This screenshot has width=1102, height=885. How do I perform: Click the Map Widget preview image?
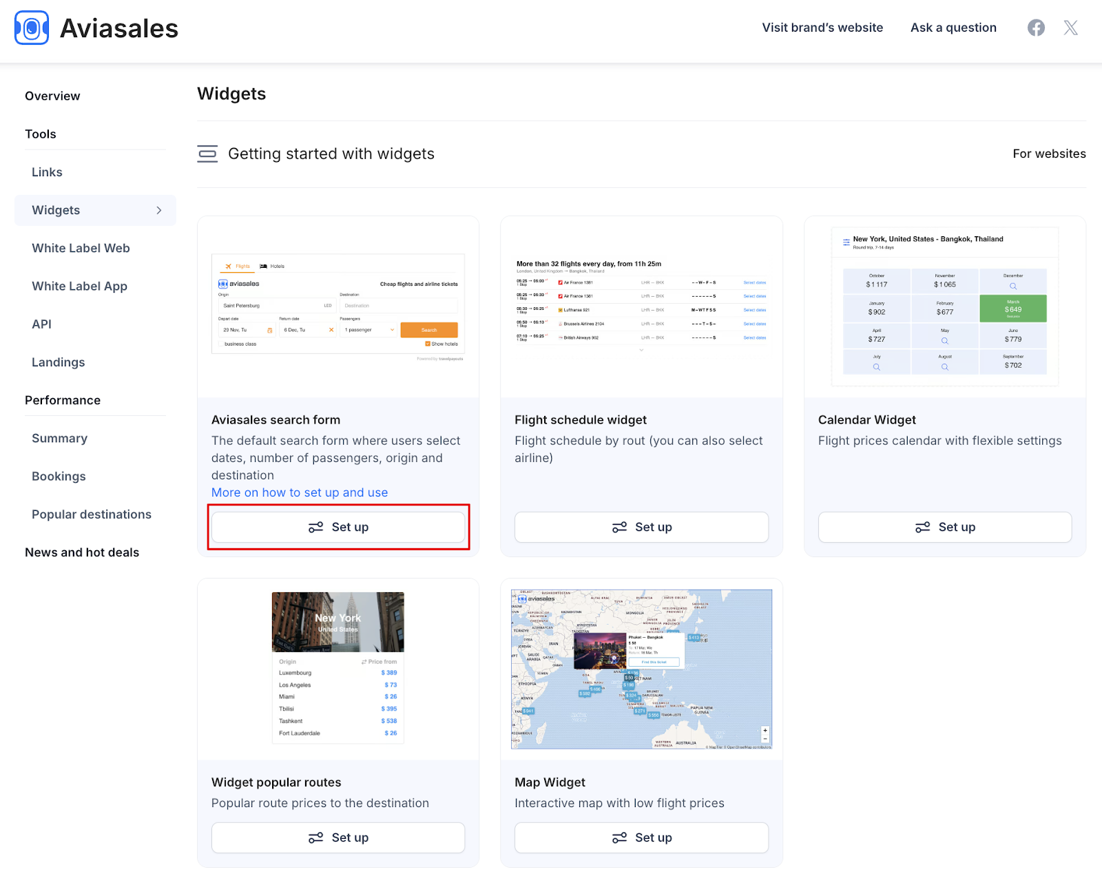tap(641, 669)
